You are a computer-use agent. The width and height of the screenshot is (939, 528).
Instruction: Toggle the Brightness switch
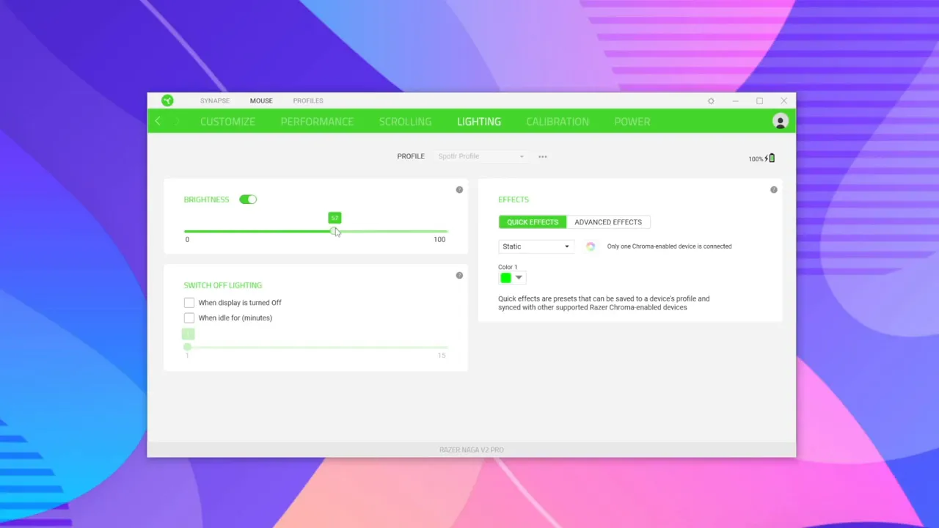tap(248, 199)
